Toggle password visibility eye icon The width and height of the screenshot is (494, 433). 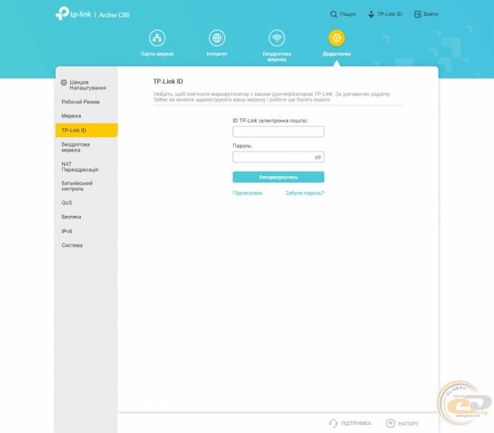point(318,157)
